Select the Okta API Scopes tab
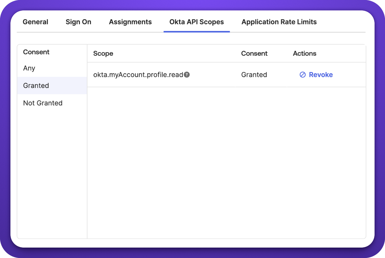385x258 pixels. 196,22
